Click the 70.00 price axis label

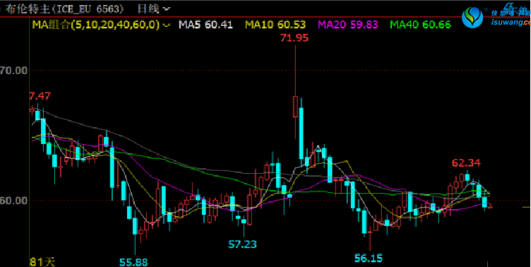coord(13,71)
